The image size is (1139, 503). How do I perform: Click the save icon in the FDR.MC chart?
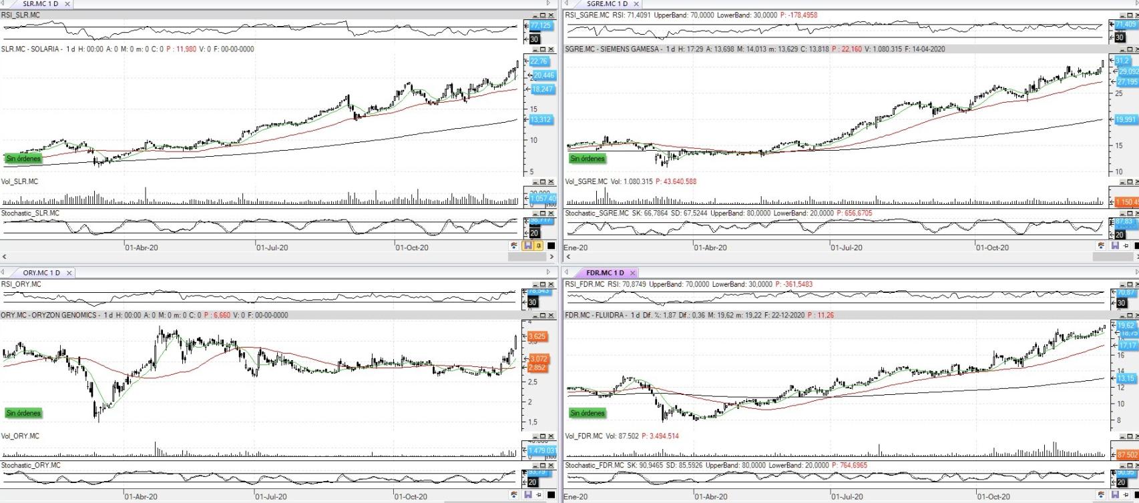tap(1114, 495)
